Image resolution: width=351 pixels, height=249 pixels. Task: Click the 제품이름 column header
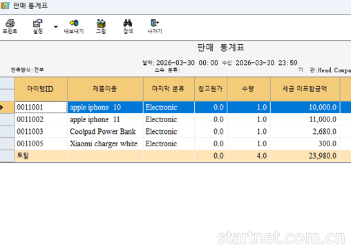pyautogui.click(x=105, y=89)
